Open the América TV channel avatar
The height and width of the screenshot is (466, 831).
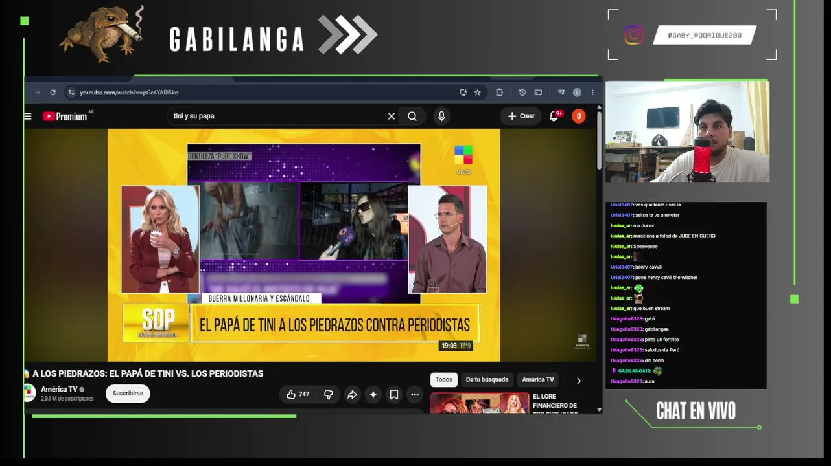coord(29,394)
